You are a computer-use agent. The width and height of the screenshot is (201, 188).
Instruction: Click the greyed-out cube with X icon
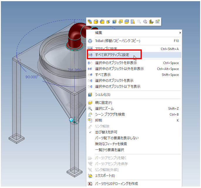click(x=139, y=21)
